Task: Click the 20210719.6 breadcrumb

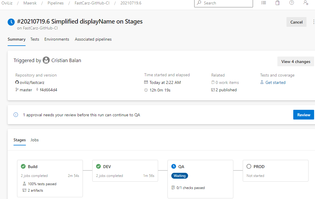Action: [131, 3]
